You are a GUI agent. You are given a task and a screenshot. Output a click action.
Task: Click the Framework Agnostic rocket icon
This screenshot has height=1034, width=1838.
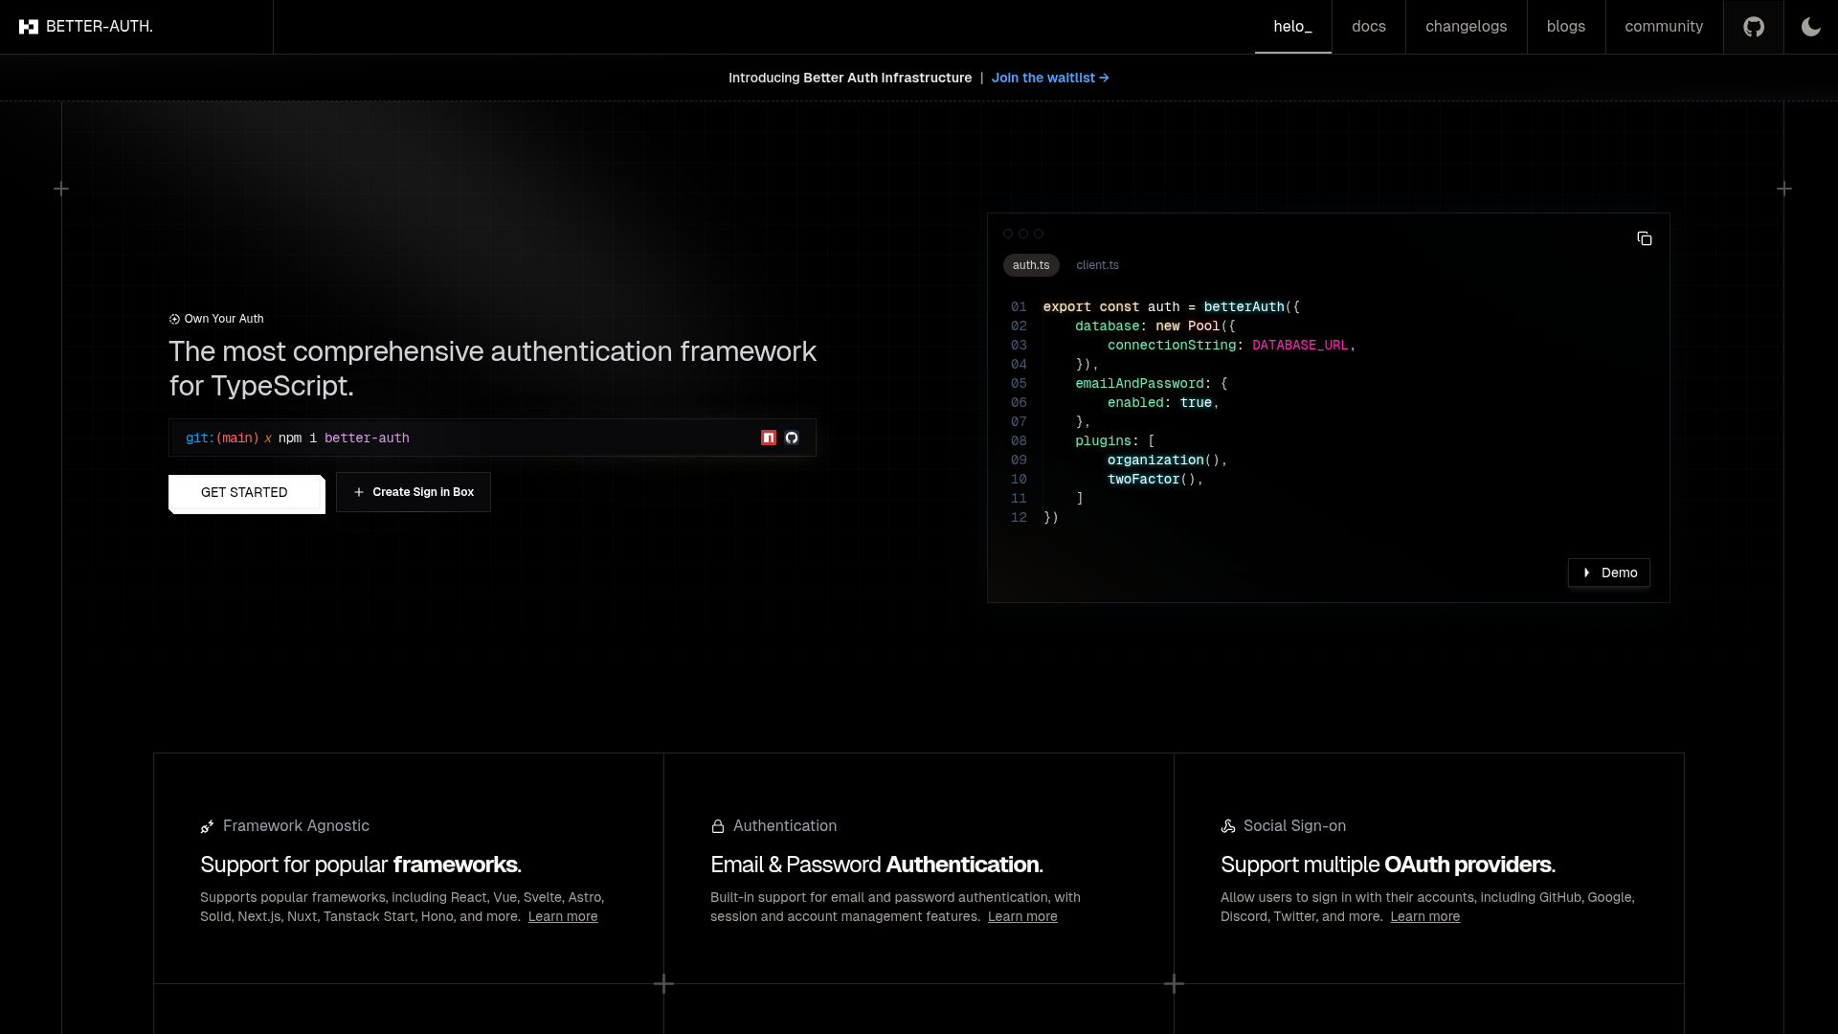click(208, 826)
